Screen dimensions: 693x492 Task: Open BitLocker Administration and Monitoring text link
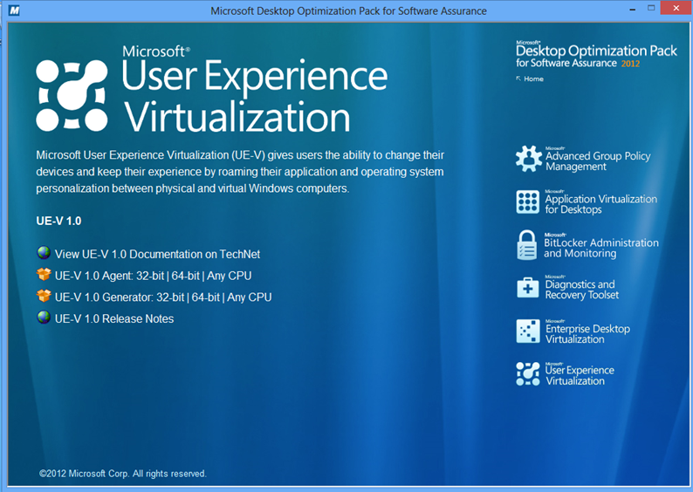[x=600, y=248]
